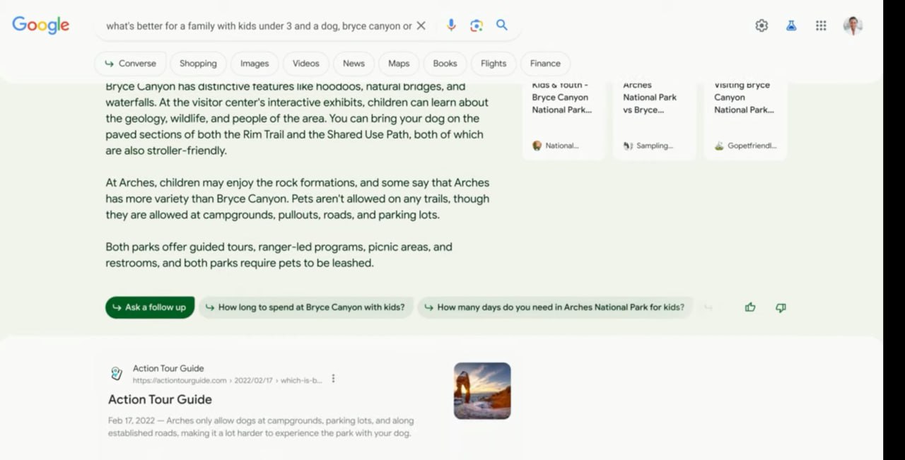Click the paragraph starting 'Both parks offer guided tours'
This screenshot has height=460, width=905.
point(279,255)
